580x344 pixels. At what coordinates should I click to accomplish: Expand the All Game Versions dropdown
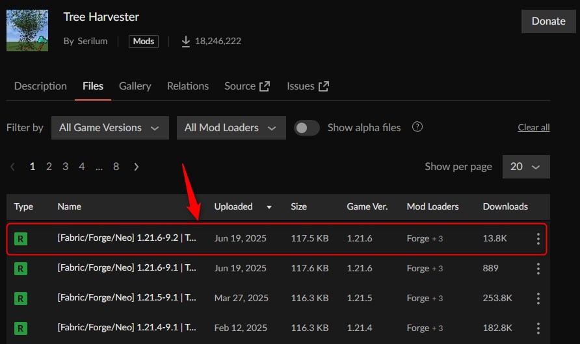pyautogui.click(x=110, y=128)
